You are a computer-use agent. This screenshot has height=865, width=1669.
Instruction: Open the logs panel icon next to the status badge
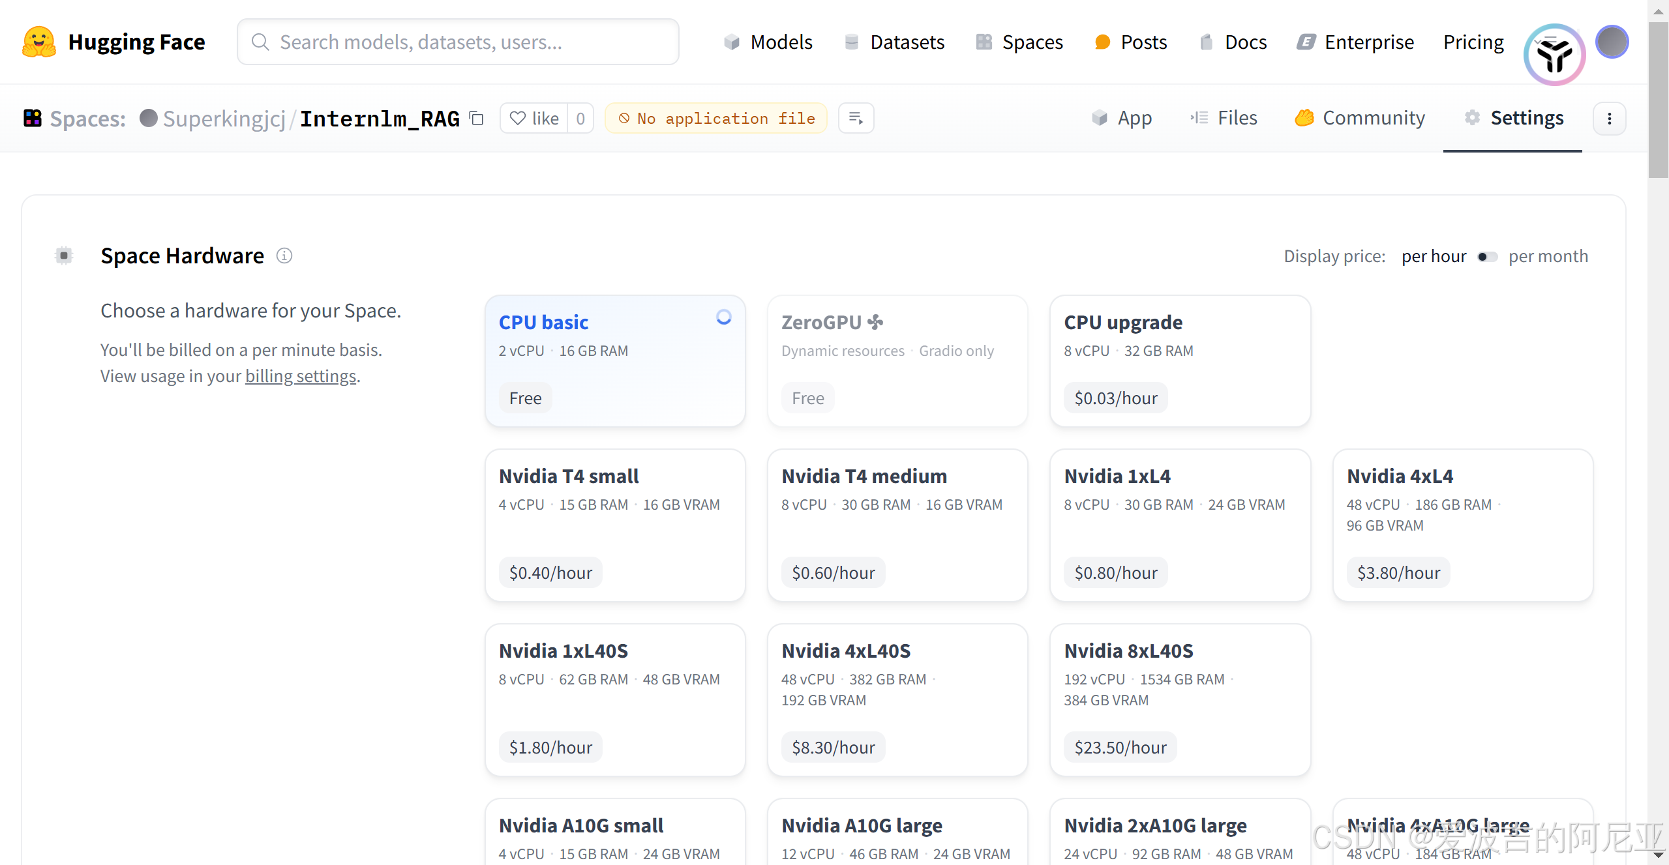point(856,118)
